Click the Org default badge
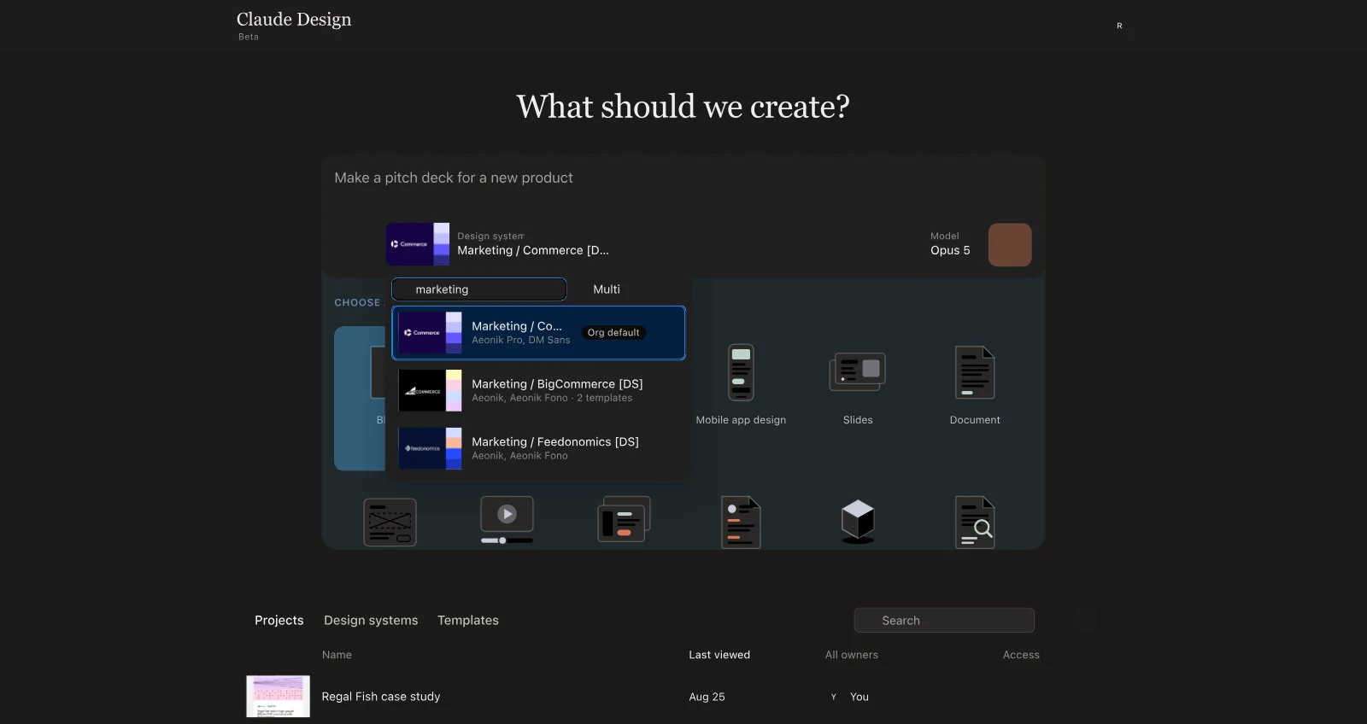Viewport: 1367px width, 724px height. coord(613,333)
